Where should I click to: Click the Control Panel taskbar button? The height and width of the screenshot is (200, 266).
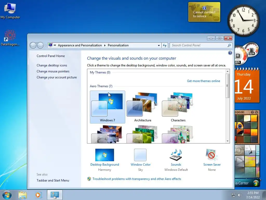point(55,195)
